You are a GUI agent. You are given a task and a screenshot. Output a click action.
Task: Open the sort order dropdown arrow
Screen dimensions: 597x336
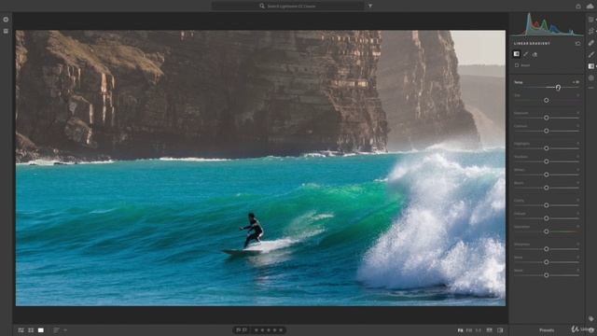[65, 330]
